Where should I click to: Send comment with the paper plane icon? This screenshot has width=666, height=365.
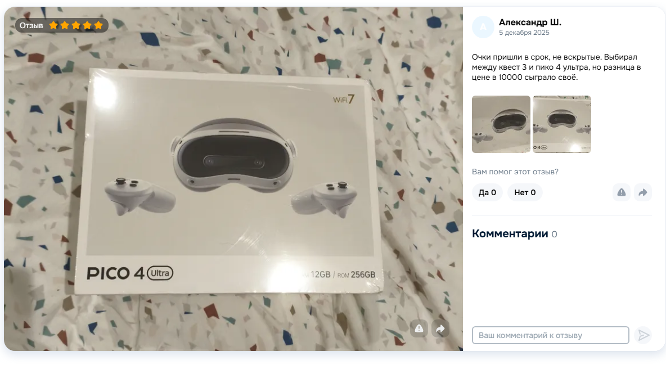point(643,335)
